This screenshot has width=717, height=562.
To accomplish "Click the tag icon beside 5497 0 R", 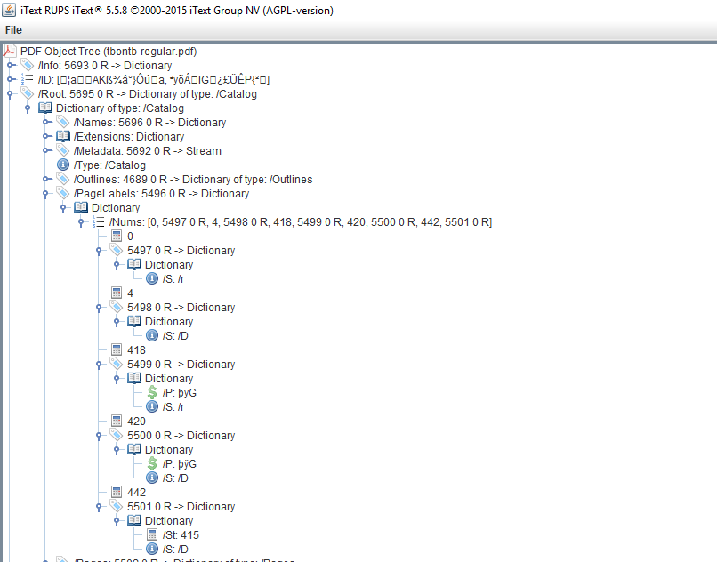I will 117,250.
